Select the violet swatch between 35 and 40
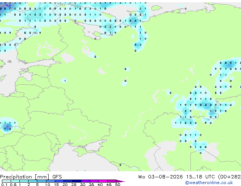This screenshot has height=186, width=241. click(x=94, y=181)
